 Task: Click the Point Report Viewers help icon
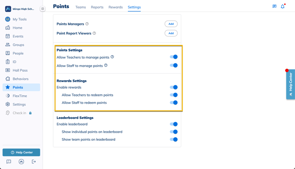(x=94, y=33)
